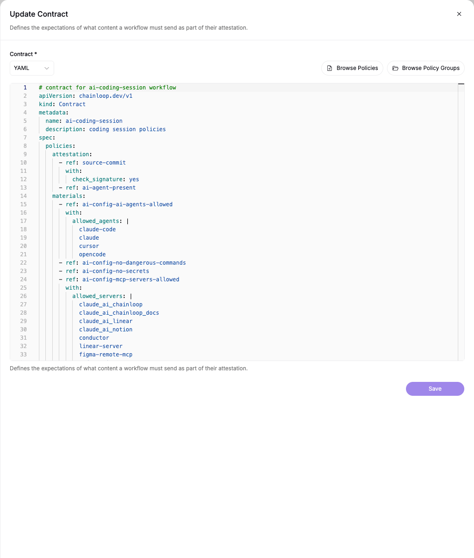Image resolution: width=474 pixels, height=558 pixels.
Task: Open the YAML format dropdown
Action: [x=32, y=68]
